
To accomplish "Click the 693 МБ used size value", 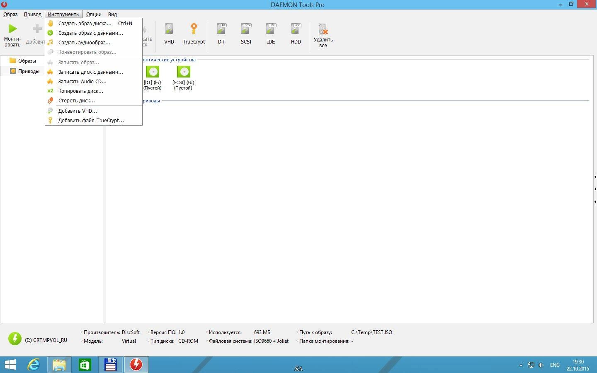I will pyautogui.click(x=262, y=332).
